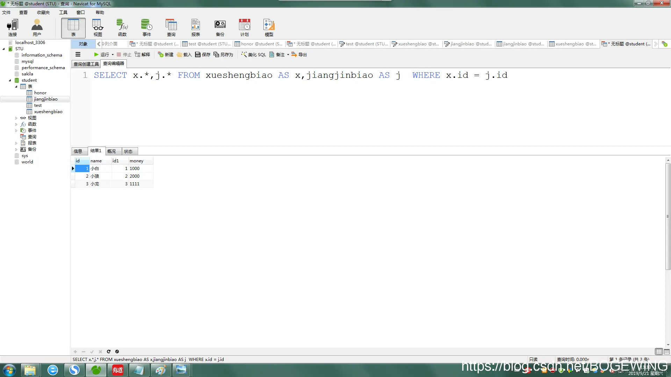The image size is (671, 377).
Task: Expand the Views (视图) tree node arrow
Action: (x=16, y=118)
